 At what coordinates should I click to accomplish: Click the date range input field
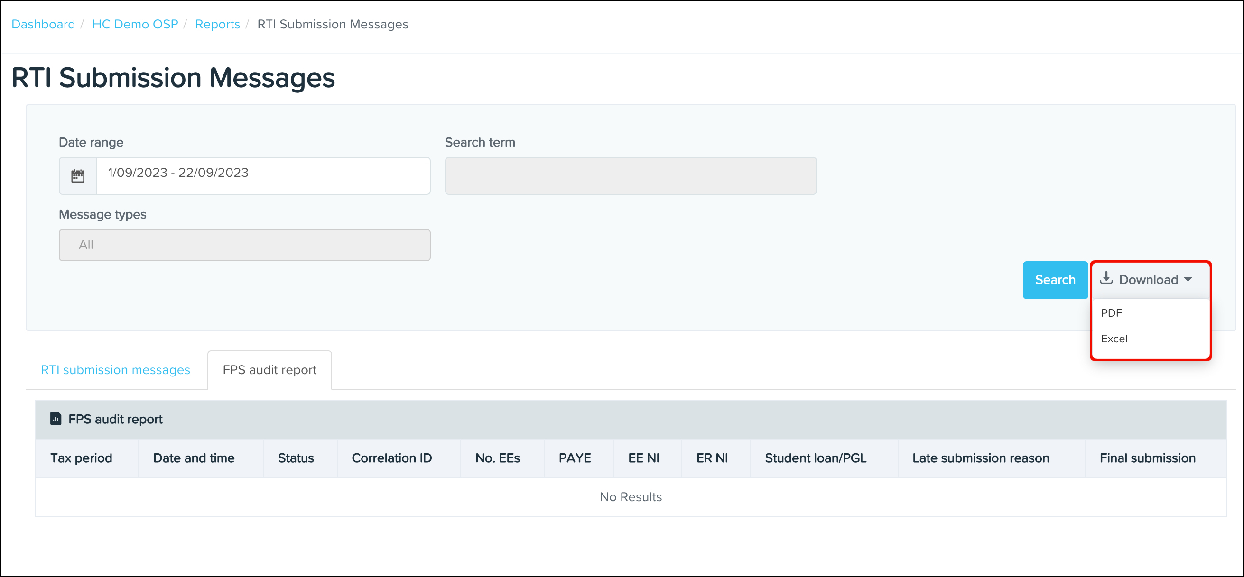click(263, 175)
